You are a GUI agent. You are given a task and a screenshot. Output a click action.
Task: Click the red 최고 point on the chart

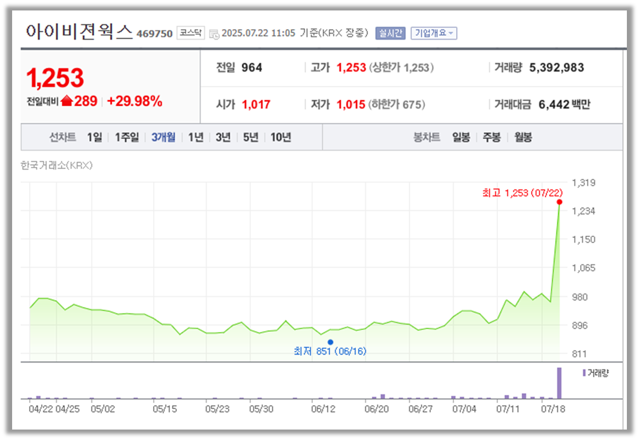click(x=560, y=202)
